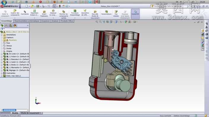
Task: Open Fonctions d'assemblage tool
Action: point(75,13)
